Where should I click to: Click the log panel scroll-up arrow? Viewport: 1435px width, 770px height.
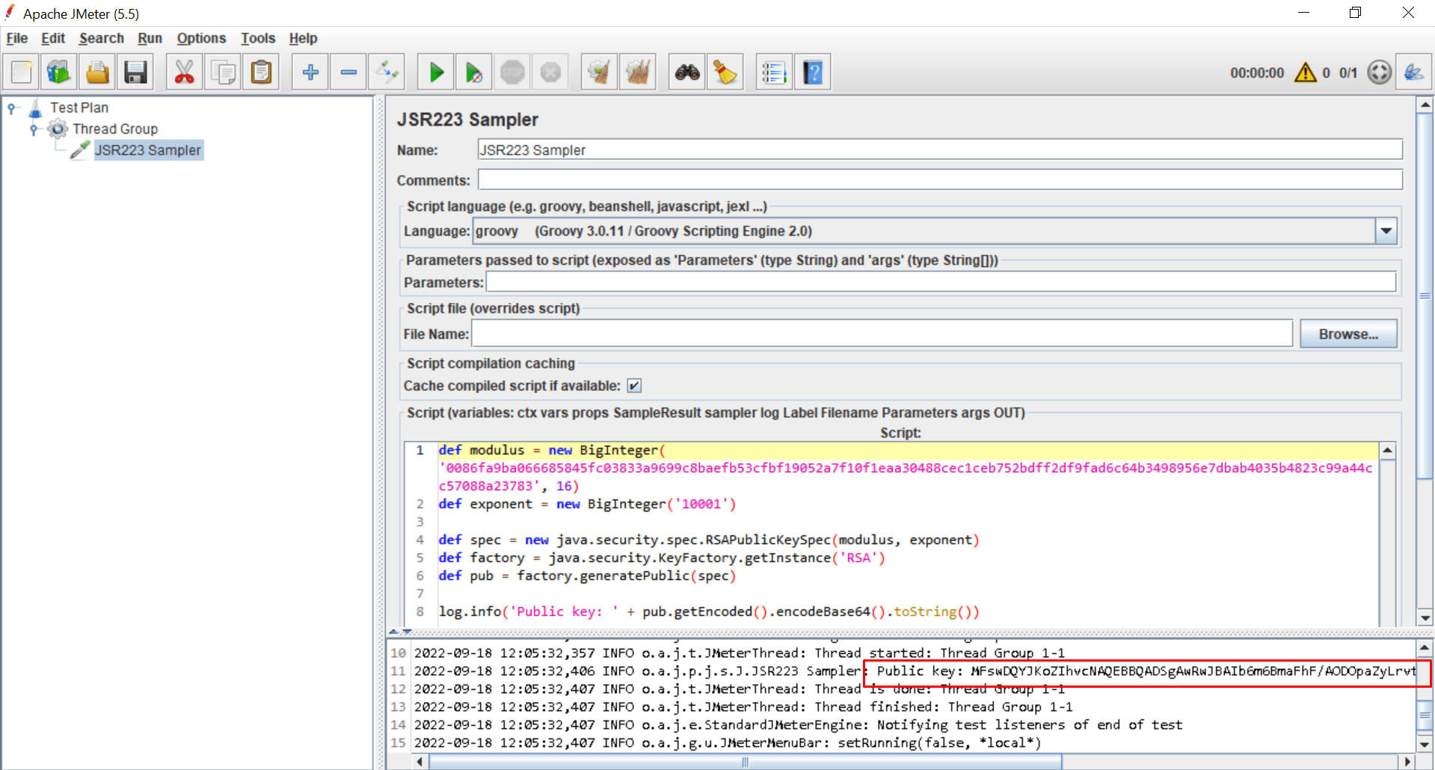coord(1425,648)
